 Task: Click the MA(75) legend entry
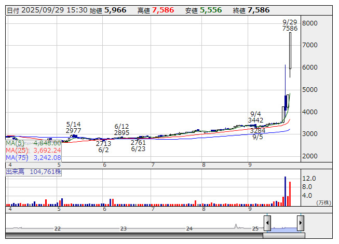(x=33, y=157)
